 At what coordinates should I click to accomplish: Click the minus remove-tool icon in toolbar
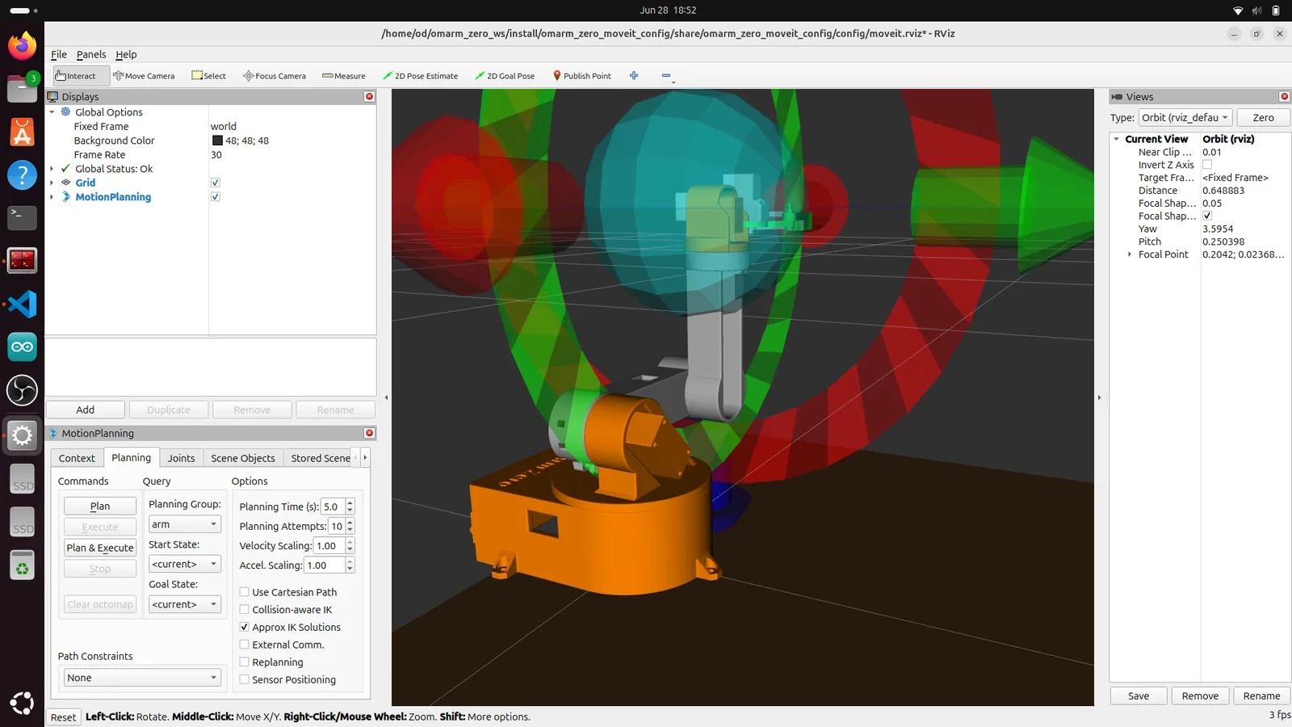pyautogui.click(x=666, y=76)
